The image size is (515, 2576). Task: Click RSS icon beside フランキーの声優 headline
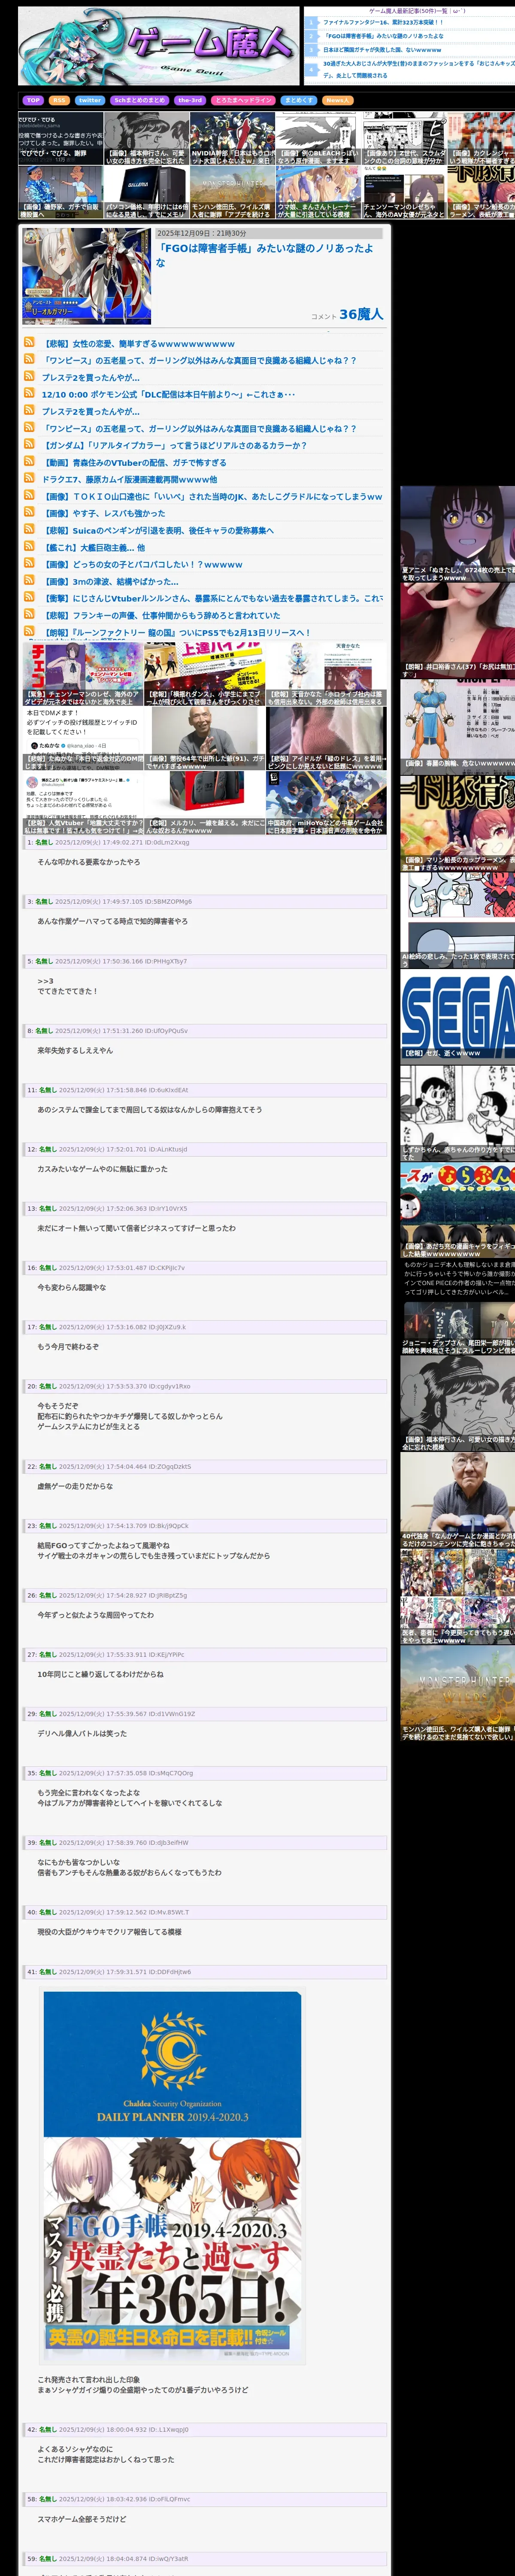tap(30, 614)
